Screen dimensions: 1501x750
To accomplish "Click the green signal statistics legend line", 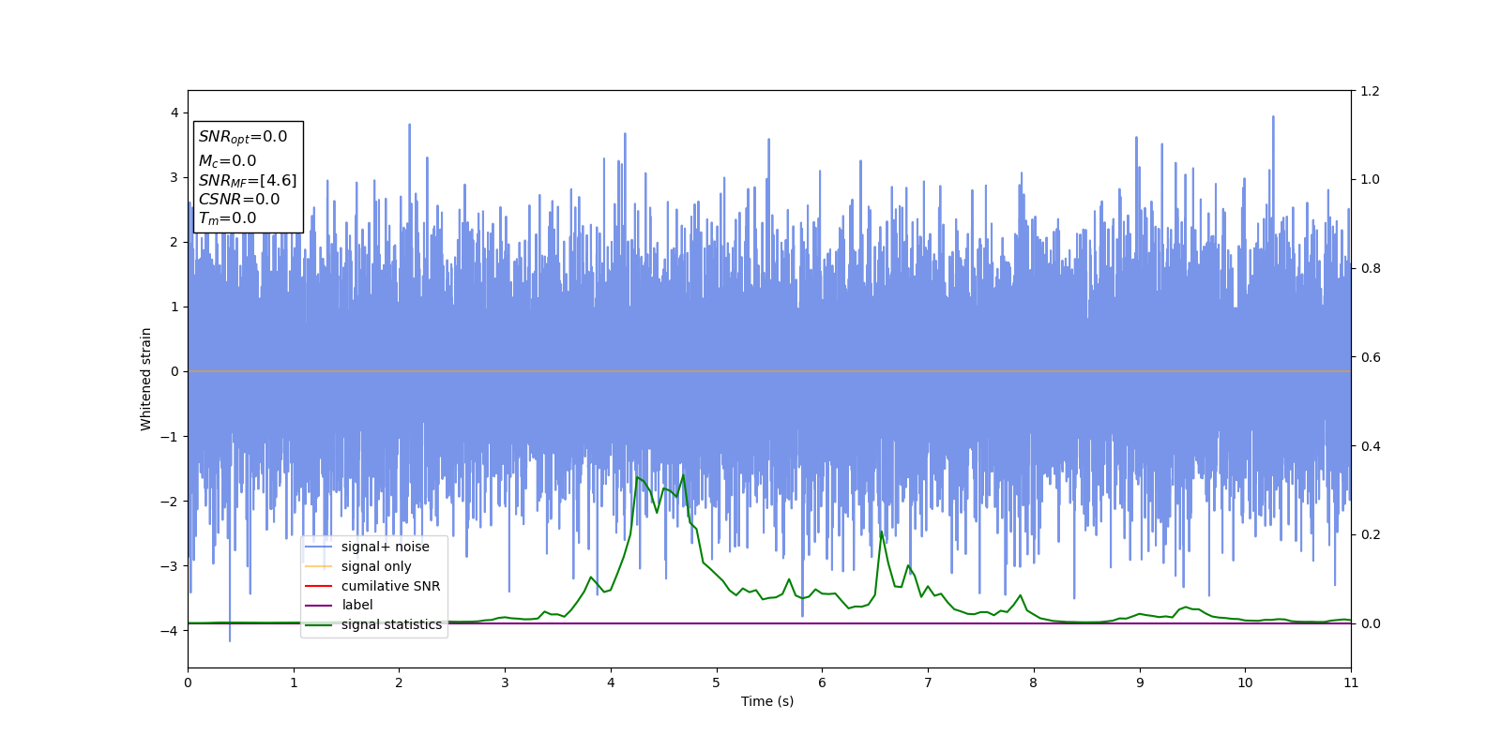I will click(319, 625).
